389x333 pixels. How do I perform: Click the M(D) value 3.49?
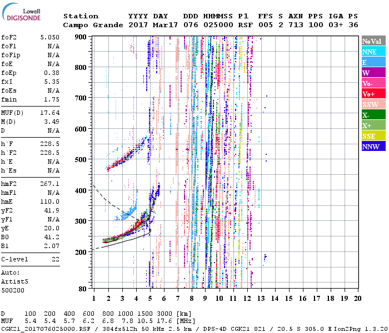[52, 122]
